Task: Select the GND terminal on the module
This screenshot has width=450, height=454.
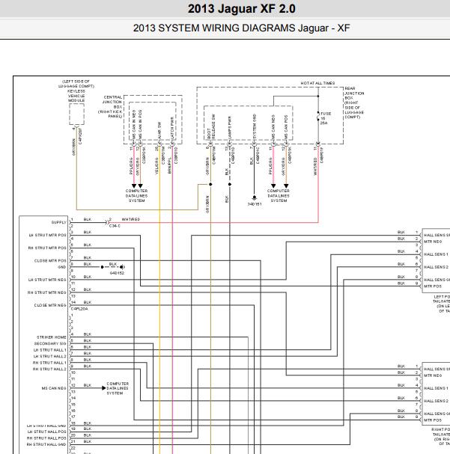Action: [62, 267]
